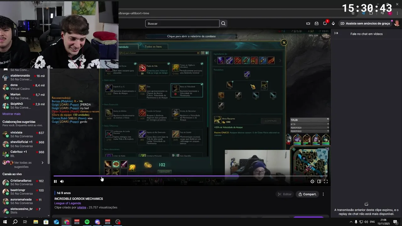Open League of Legends category link
402x226 pixels.
68,203
